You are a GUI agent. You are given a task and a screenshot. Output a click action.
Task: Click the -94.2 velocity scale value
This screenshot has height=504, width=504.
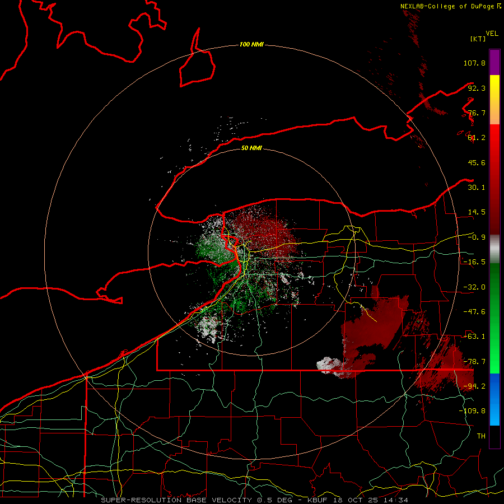click(474, 386)
